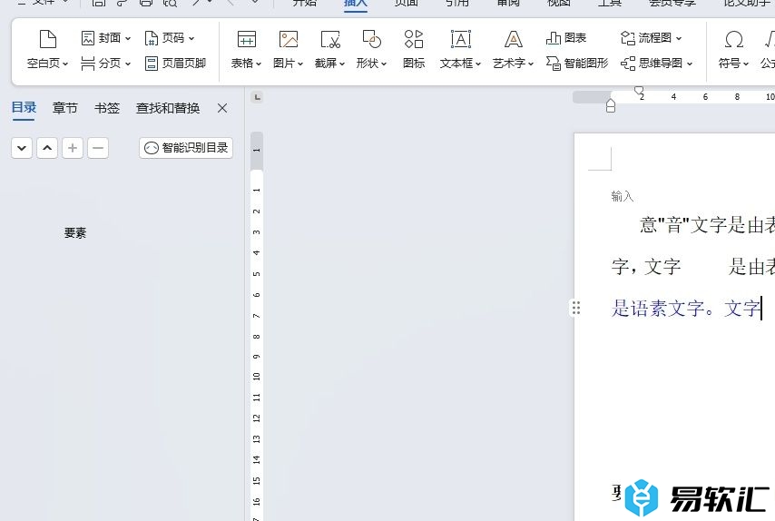This screenshot has width=775, height=521.
Task: Click the tab stop selector at ruler corner
Action: [257, 97]
